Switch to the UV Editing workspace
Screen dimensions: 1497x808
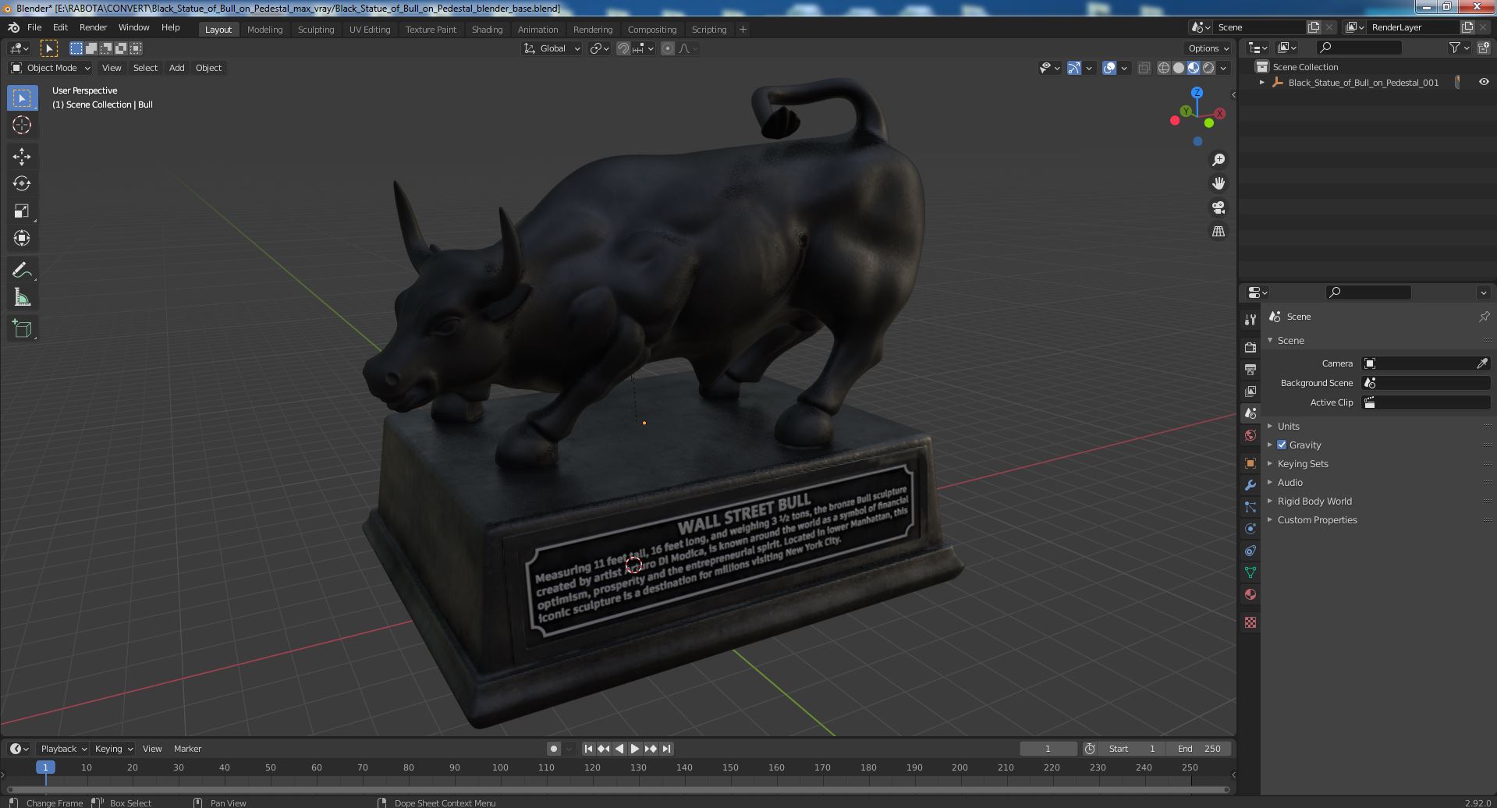370,30
